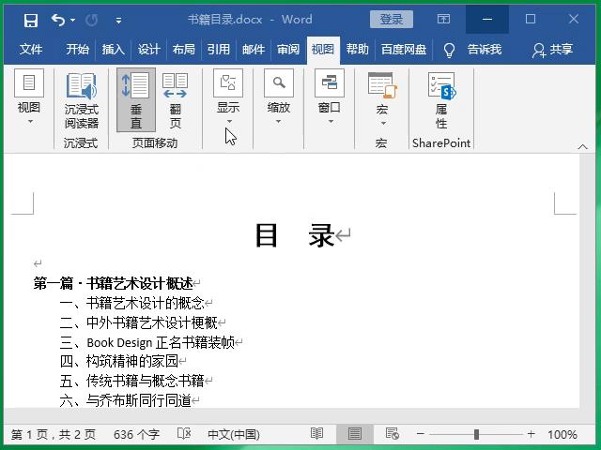Open Ribbon Display Options icon
601x450 pixels.
point(443,19)
